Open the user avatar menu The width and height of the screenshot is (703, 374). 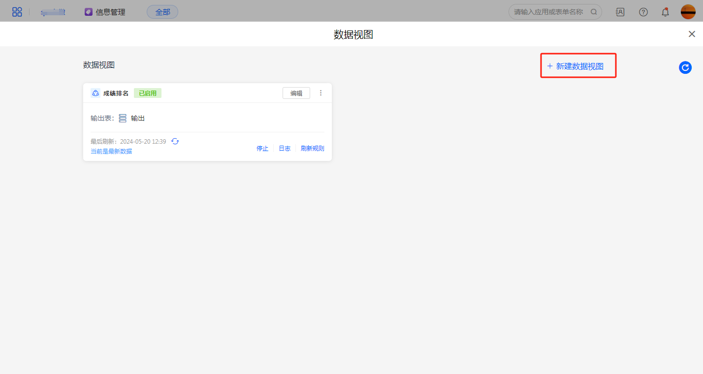click(688, 12)
